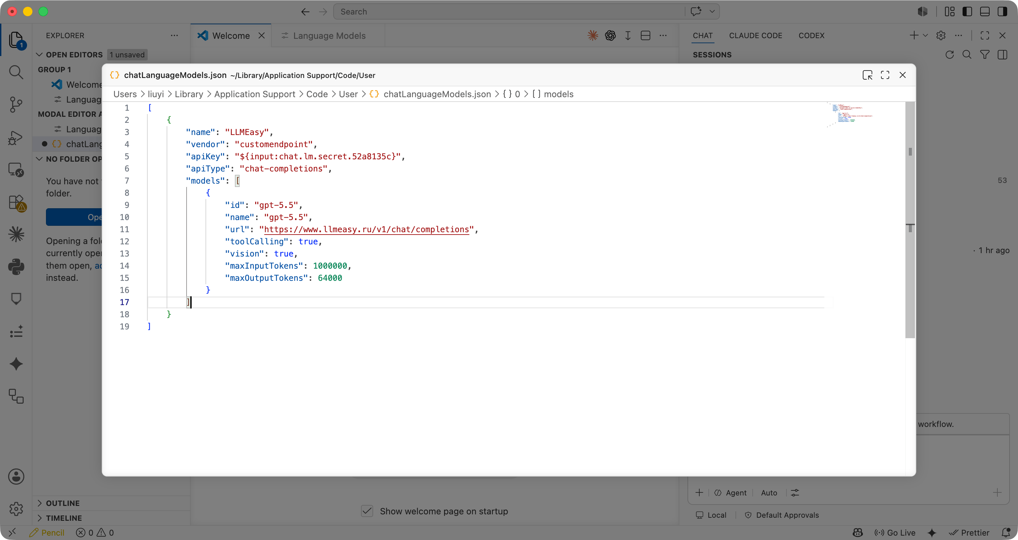The height and width of the screenshot is (540, 1018).
Task: Open the Default Approvals picker
Action: (782, 515)
